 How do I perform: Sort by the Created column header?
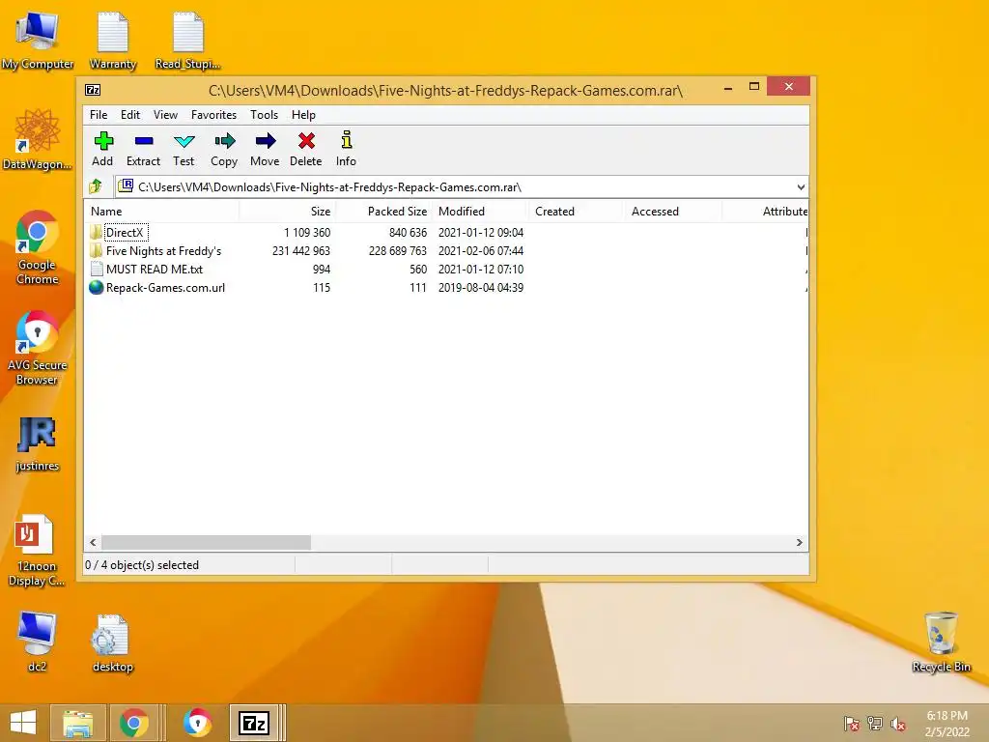point(578,212)
